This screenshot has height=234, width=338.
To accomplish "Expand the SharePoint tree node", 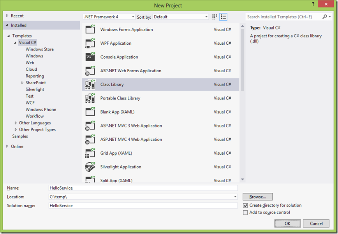I will pyautogui.click(x=22, y=83).
